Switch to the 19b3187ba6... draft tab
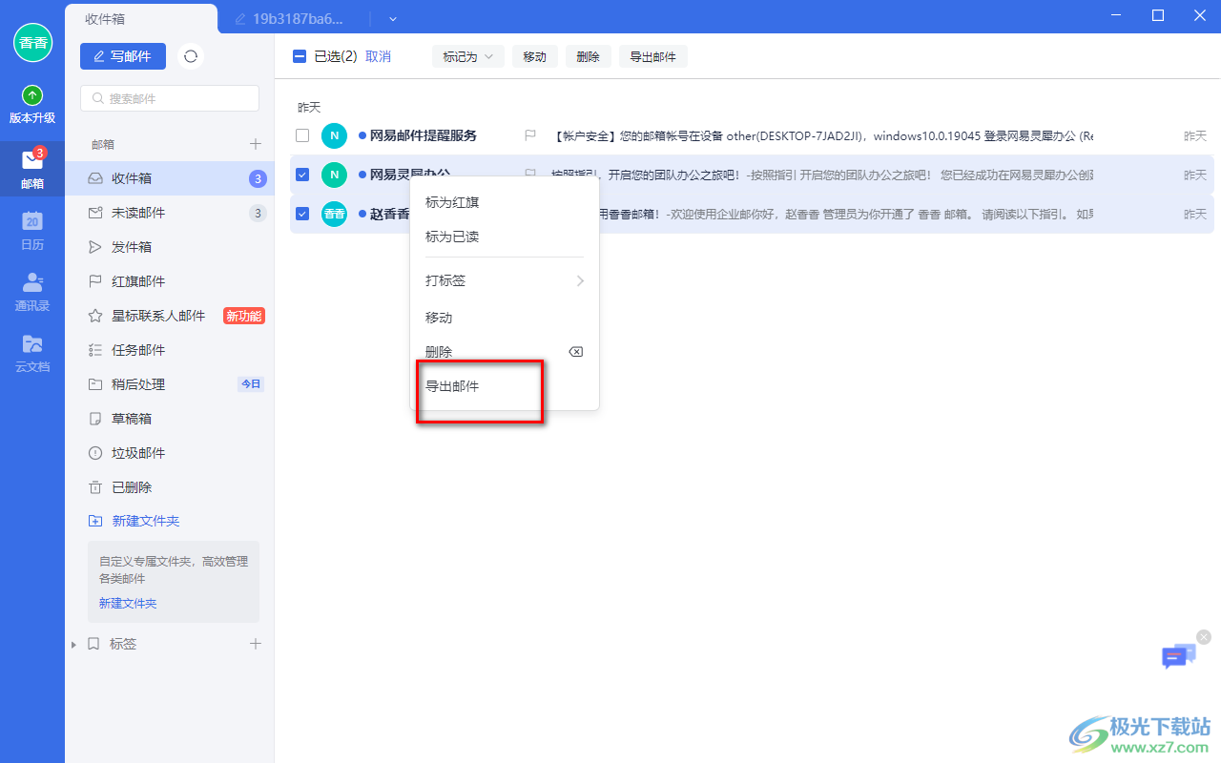1221x763 pixels. (x=289, y=18)
